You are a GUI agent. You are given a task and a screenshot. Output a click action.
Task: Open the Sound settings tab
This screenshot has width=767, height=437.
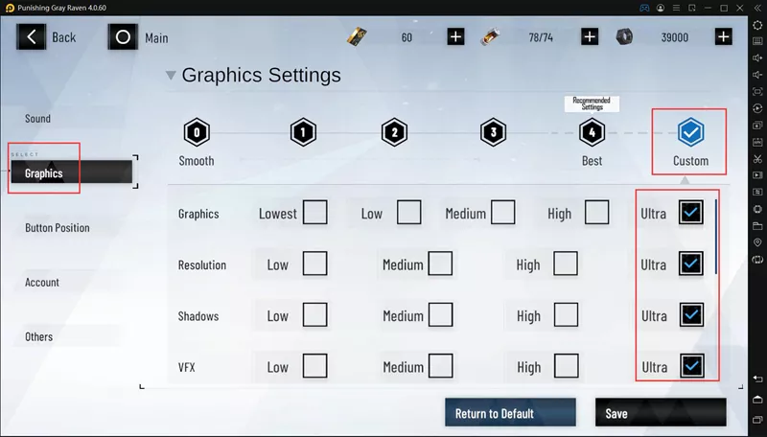(x=38, y=119)
